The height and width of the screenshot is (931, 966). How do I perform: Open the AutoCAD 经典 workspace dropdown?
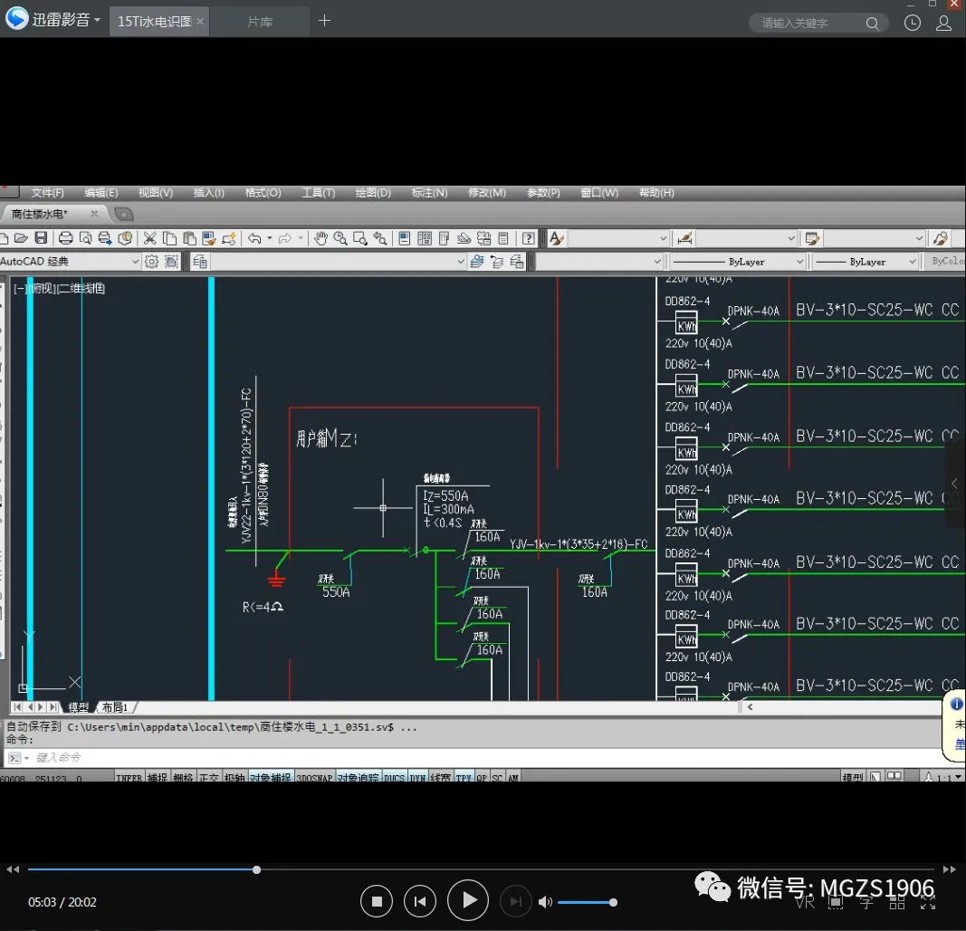pos(136,262)
